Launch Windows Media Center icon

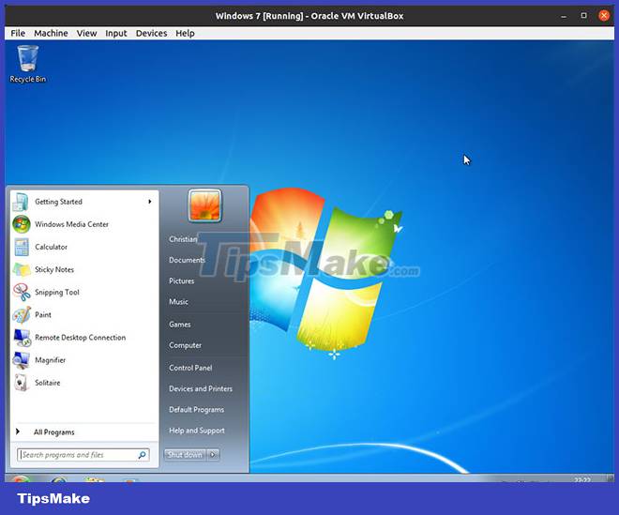[21, 224]
